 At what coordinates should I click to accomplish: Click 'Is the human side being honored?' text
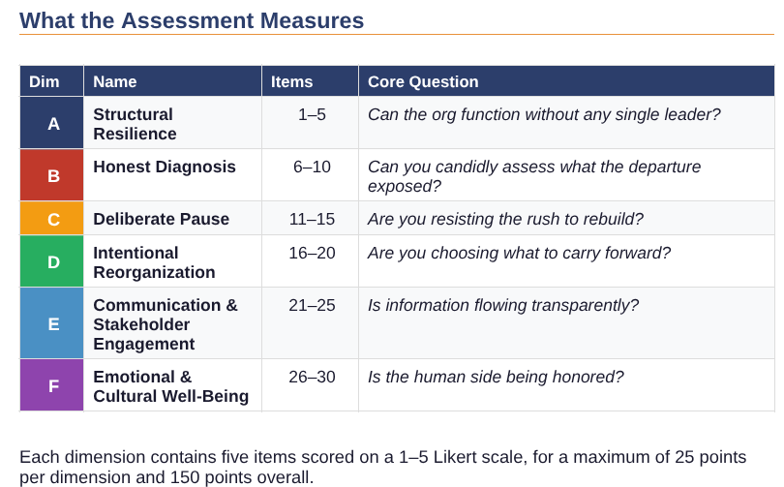496,377
